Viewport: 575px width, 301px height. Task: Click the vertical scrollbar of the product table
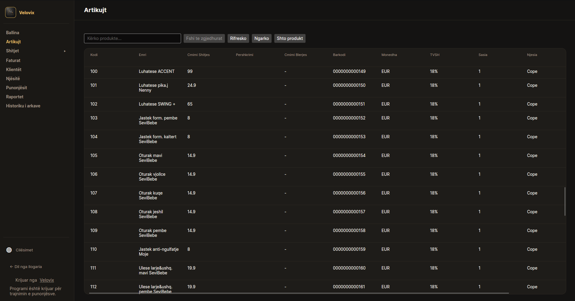565,201
